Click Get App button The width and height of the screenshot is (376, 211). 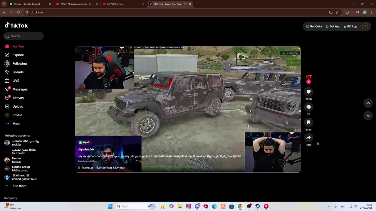tap(333, 26)
